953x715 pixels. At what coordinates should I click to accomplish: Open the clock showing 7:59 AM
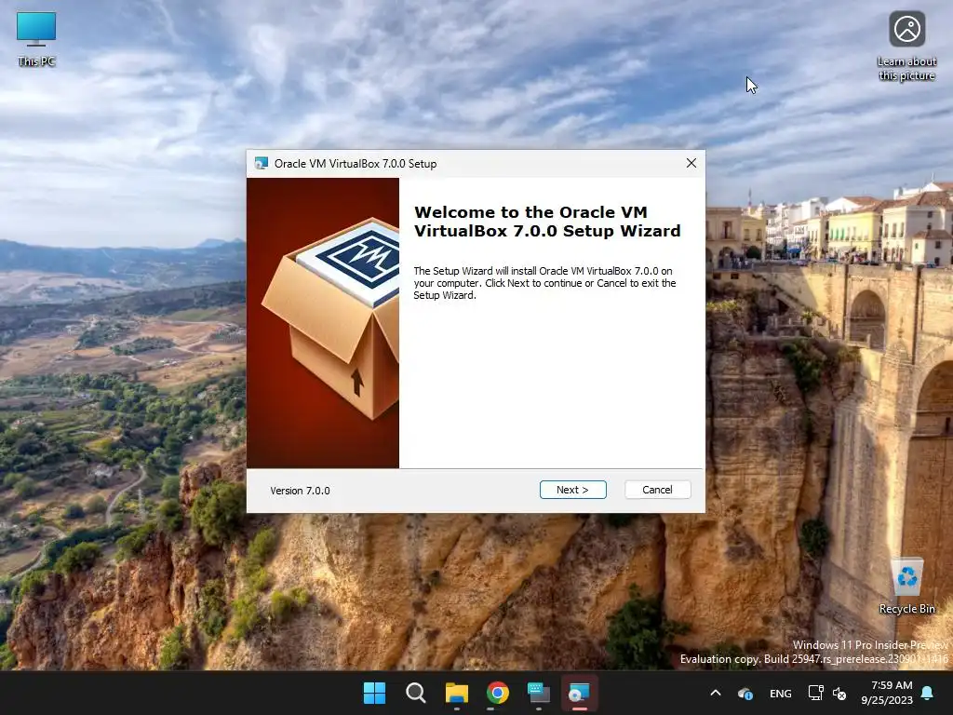click(x=887, y=693)
